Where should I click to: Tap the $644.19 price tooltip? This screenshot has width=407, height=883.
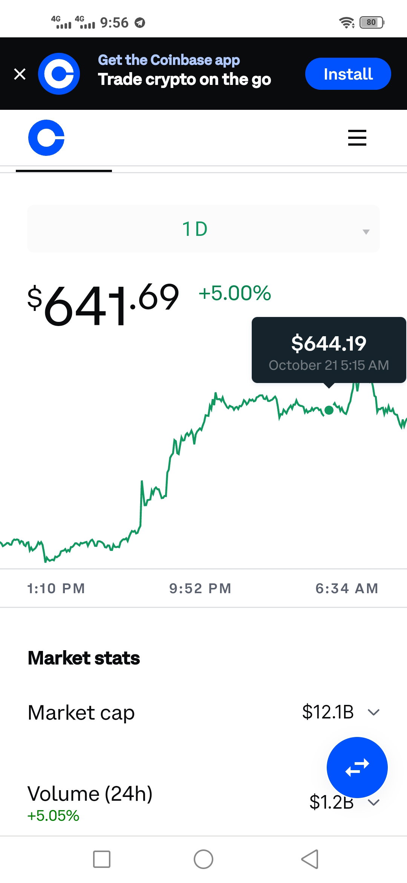329,350
